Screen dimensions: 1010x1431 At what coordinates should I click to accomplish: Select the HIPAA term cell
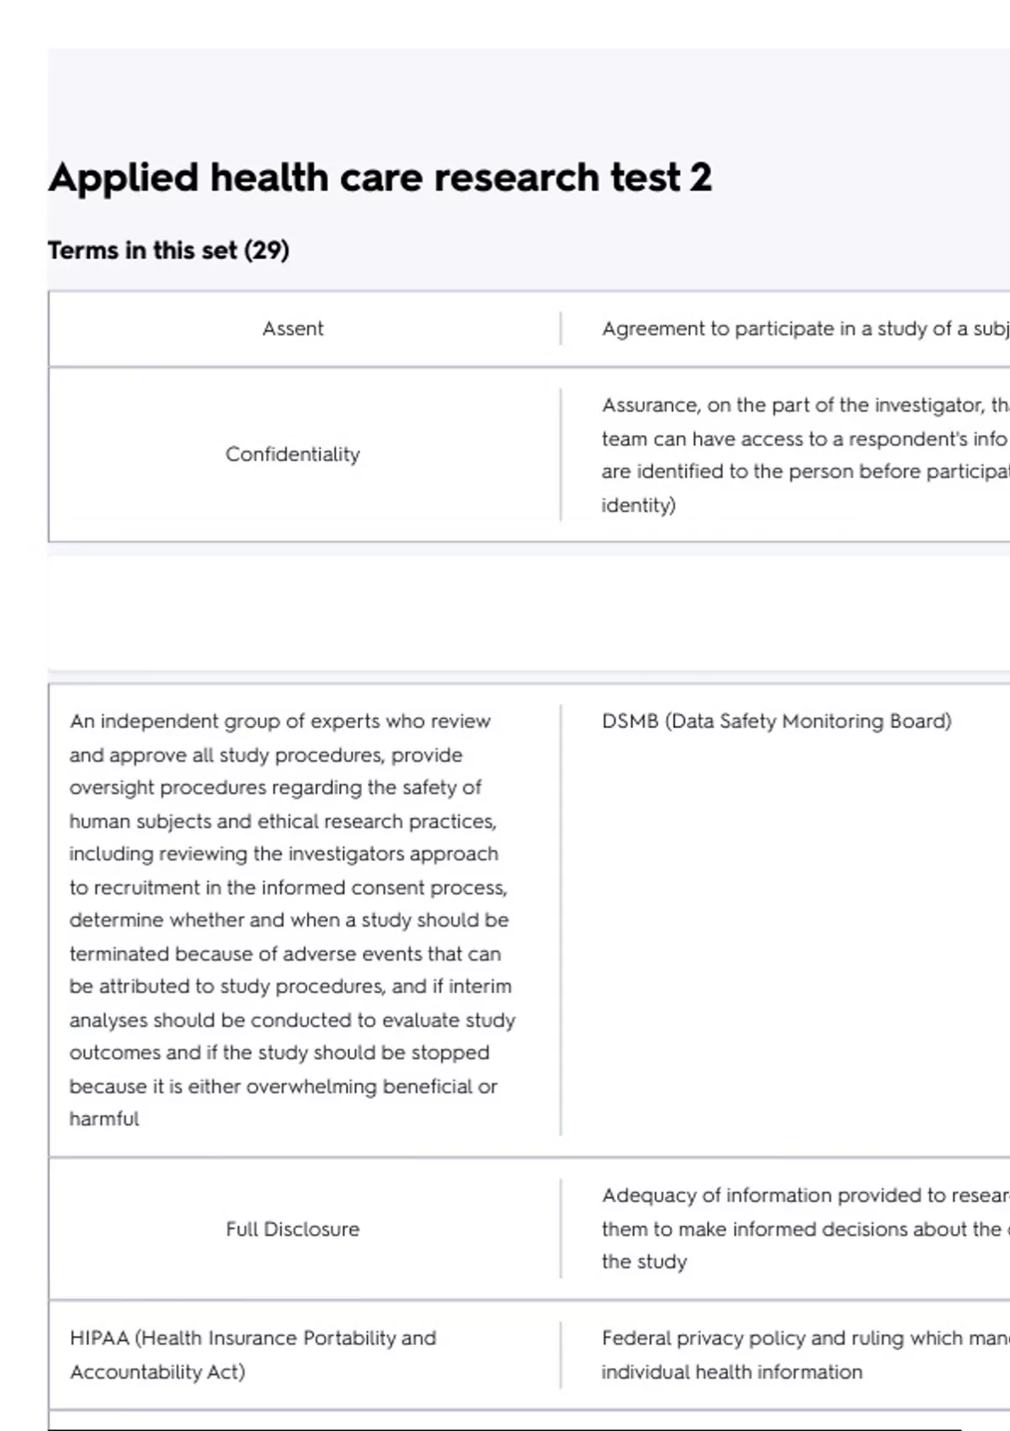(x=252, y=1354)
